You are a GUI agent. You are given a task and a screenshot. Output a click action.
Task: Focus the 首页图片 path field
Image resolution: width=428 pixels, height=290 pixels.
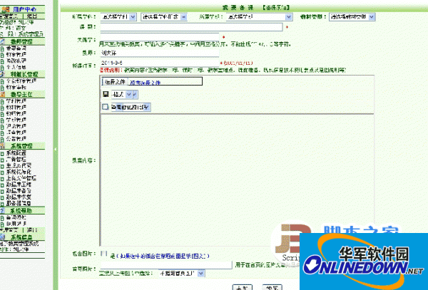click(166, 265)
